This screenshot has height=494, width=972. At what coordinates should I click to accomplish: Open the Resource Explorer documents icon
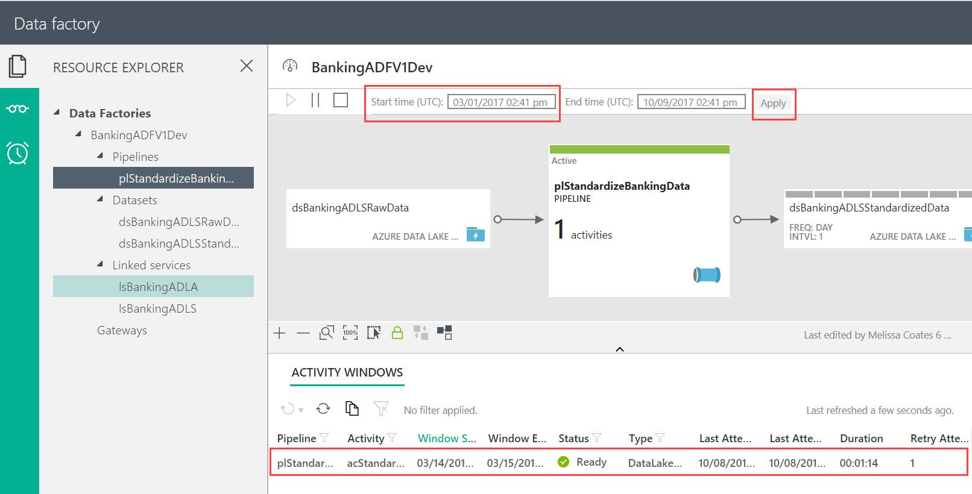18,66
